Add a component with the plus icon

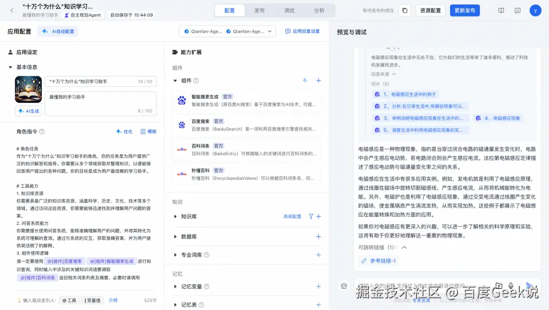tap(319, 80)
